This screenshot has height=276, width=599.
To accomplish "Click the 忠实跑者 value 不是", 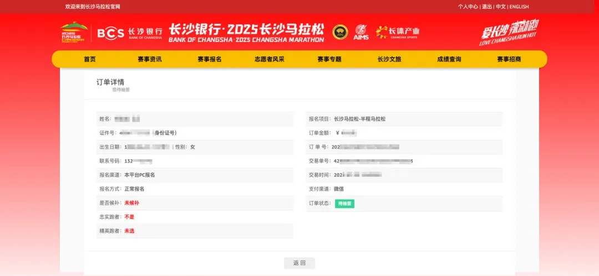I will (129, 217).
